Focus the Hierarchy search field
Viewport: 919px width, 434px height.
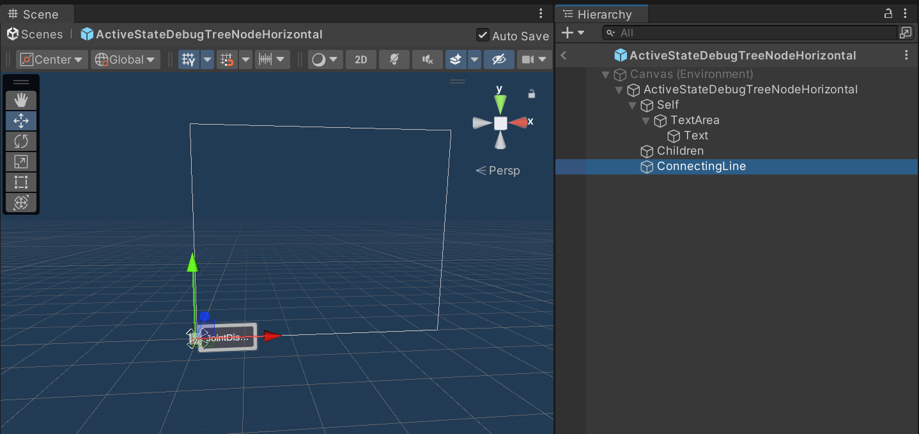click(x=750, y=33)
